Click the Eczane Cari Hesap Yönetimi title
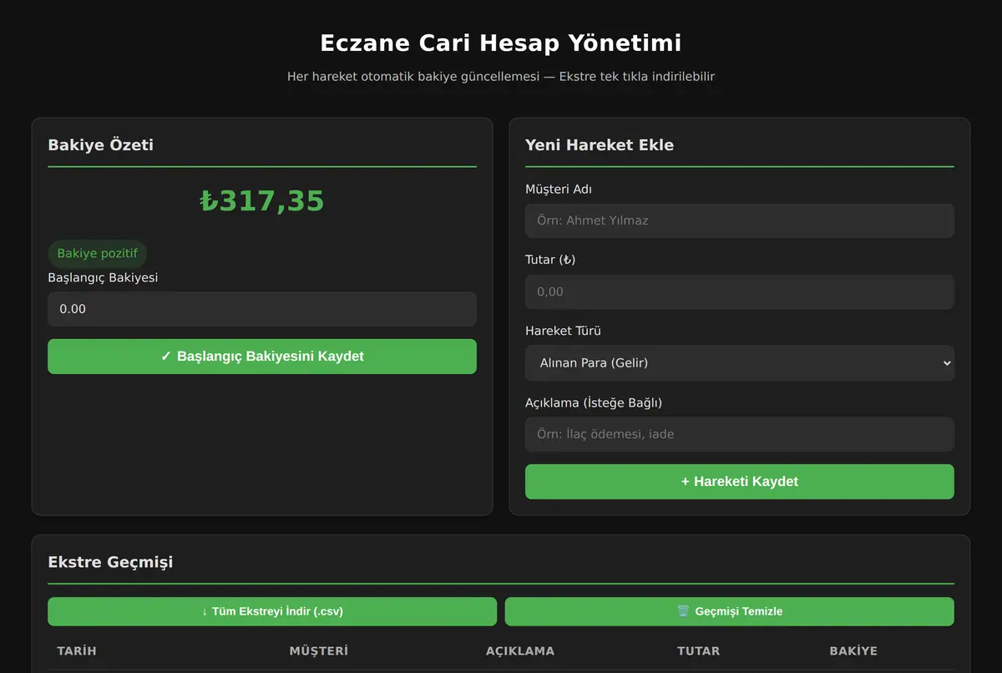The image size is (1002, 673). (x=501, y=43)
